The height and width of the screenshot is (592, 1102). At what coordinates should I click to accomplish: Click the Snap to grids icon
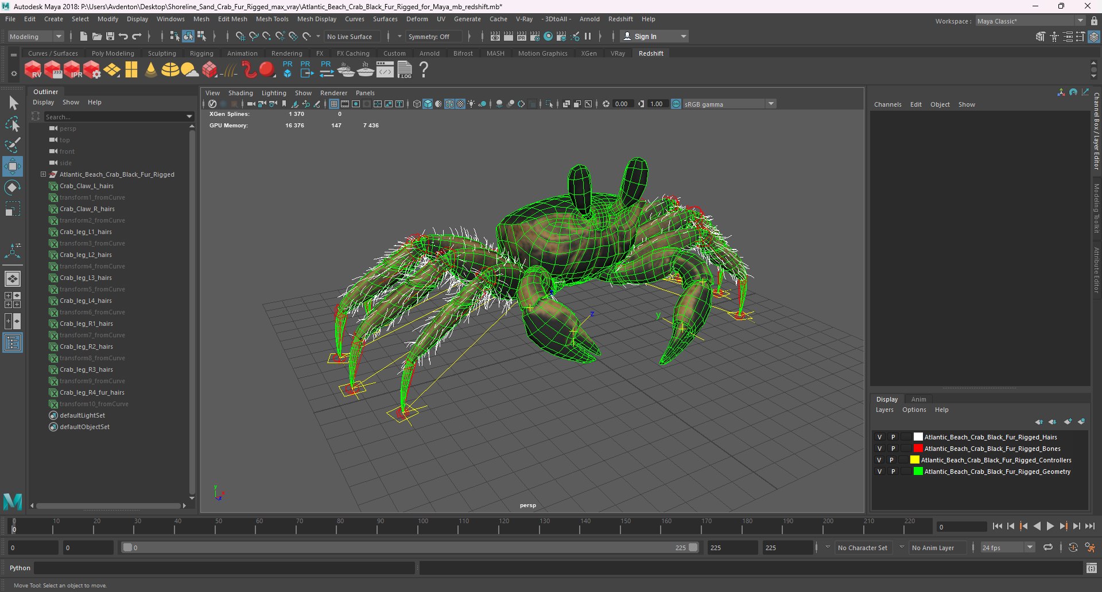coord(240,36)
